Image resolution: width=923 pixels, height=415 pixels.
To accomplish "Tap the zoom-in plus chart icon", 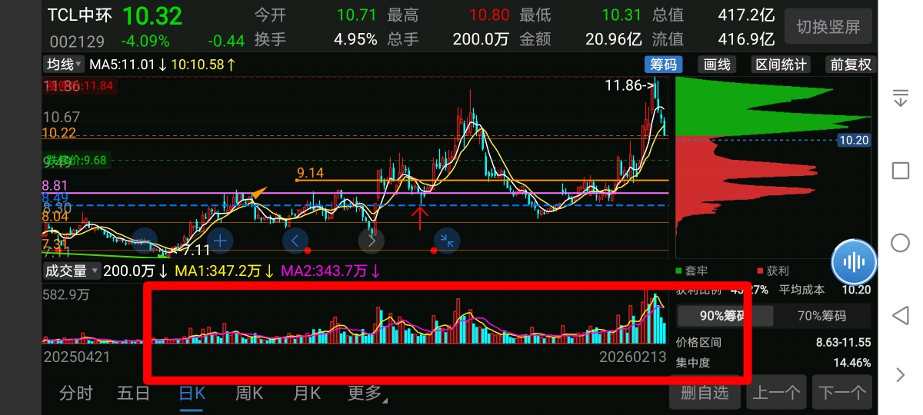I will point(219,241).
